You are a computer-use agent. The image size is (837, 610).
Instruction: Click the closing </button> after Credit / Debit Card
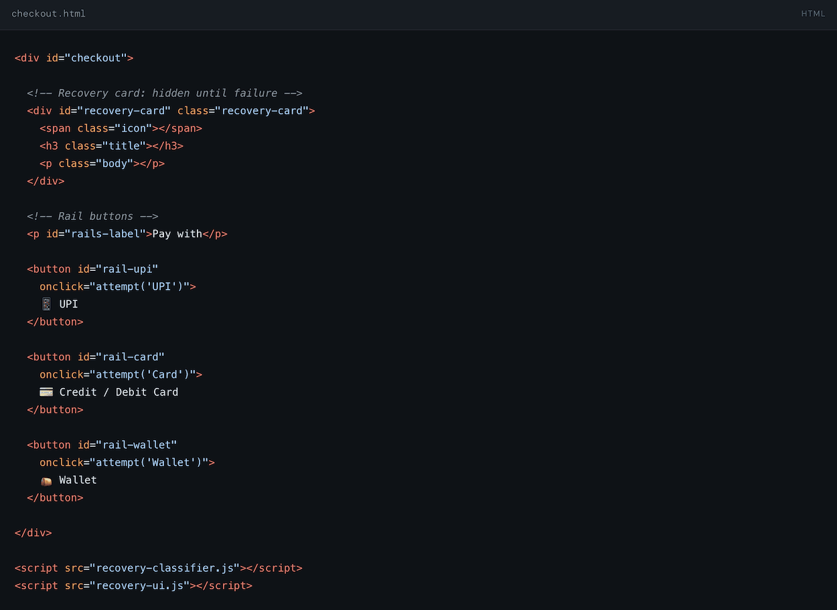click(56, 409)
